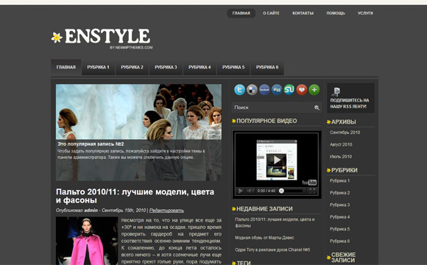Open sidebar category Рубрика 1
The image size is (427, 265).
[x=339, y=181]
